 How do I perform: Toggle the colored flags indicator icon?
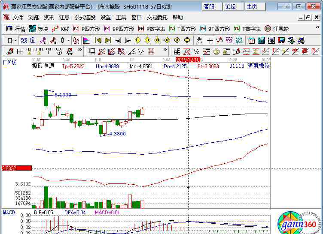86,40
